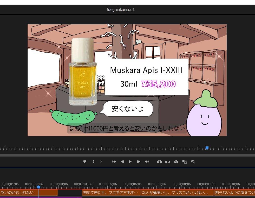The image size is (255, 198).
Task: Click the Lift icon
Action: pos(159,162)
